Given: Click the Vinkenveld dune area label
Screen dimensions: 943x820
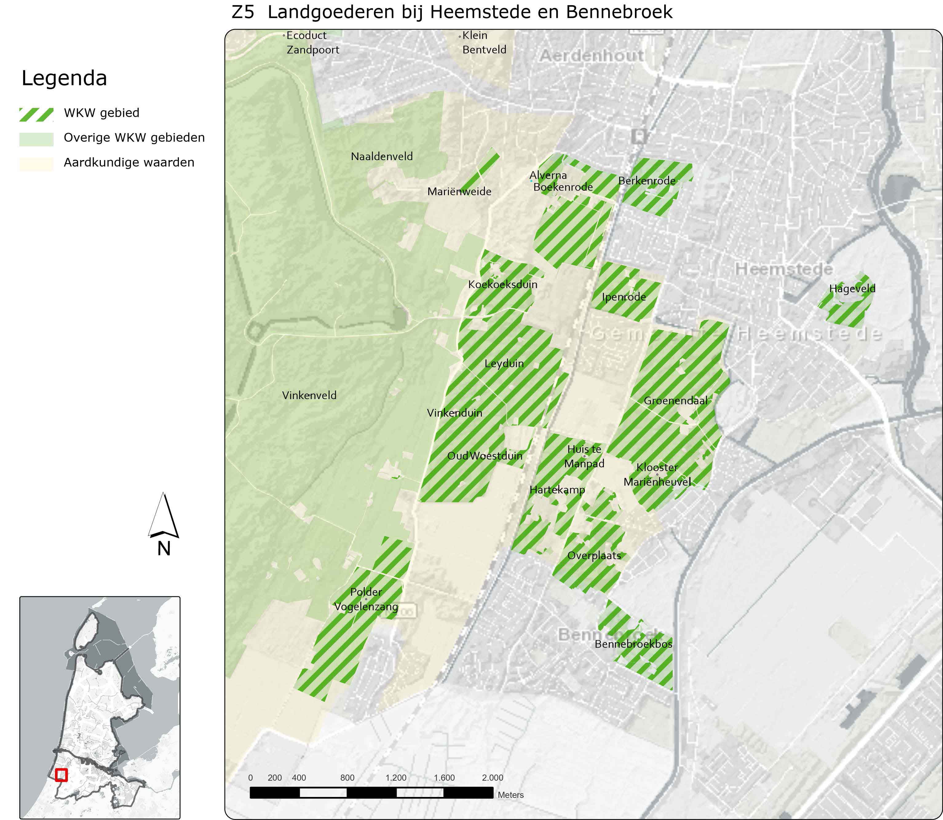Looking at the screenshot, I should click(x=309, y=395).
